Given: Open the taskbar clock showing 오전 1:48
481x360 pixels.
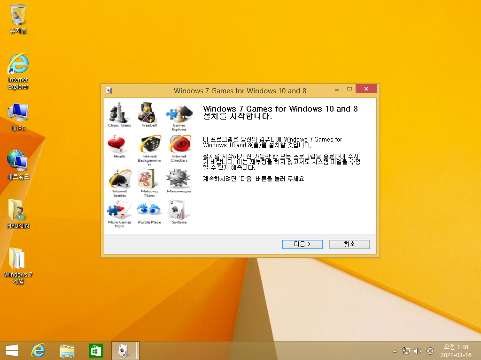Looking at the screenshot, I should tap(456, 351).
